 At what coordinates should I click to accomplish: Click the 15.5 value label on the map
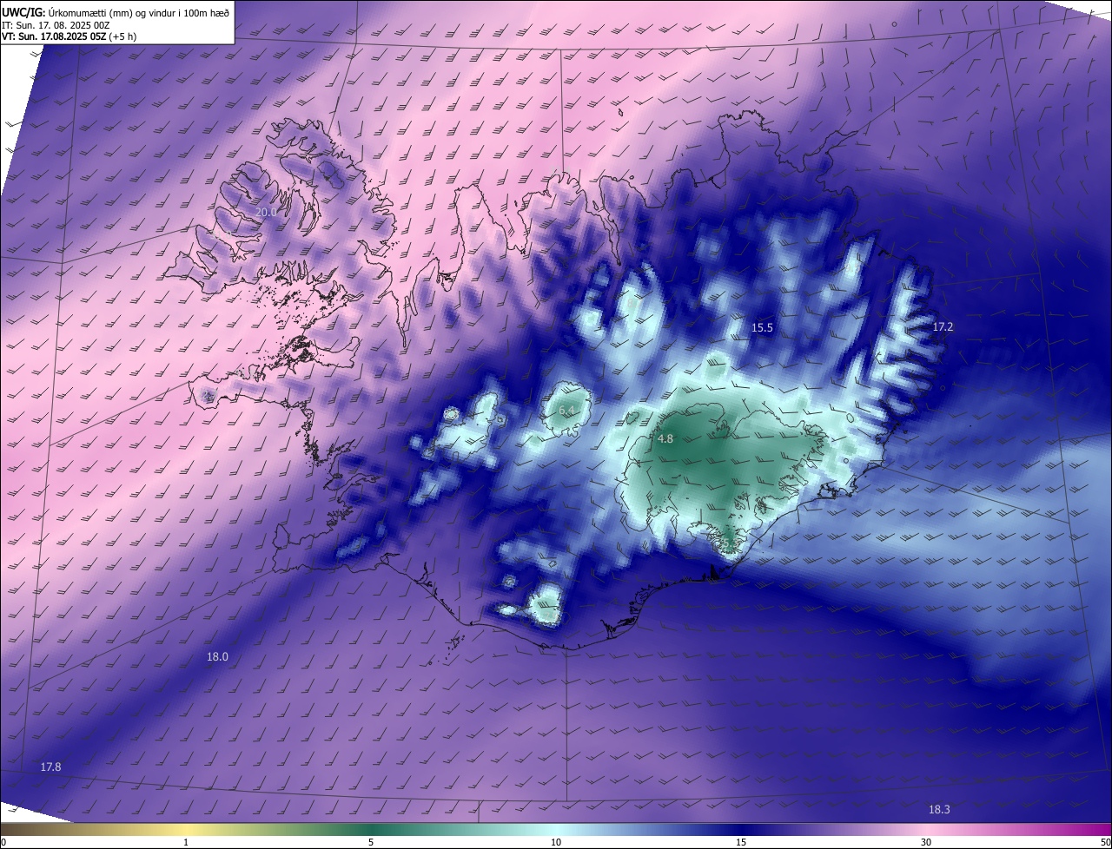click(x=762, y=327)
